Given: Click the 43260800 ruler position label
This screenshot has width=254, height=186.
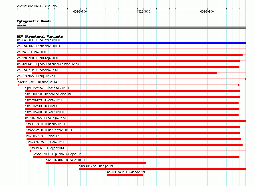Looking at the screenshot, I should point(143,11).
